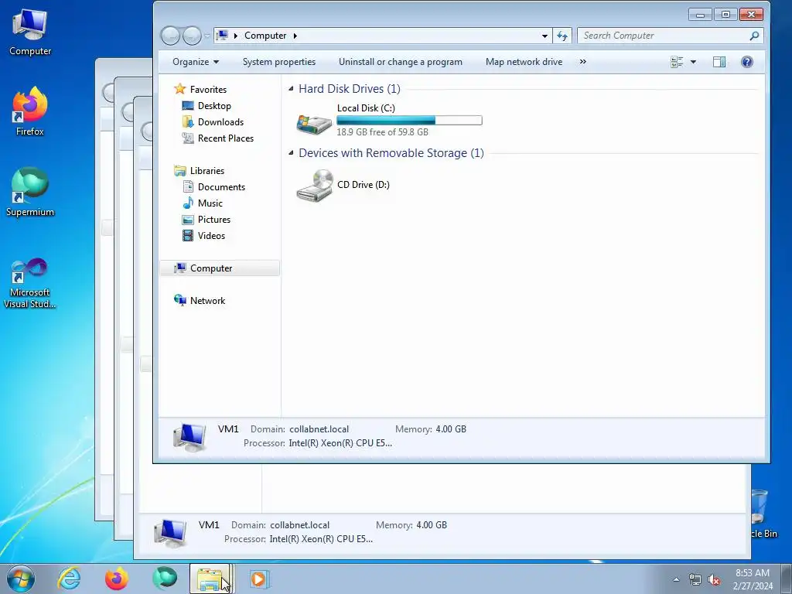Click the VM1 computer icon in details pane

[189, 437]
